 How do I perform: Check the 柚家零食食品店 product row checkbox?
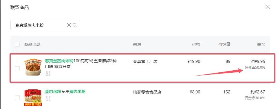tap(17, 98)
